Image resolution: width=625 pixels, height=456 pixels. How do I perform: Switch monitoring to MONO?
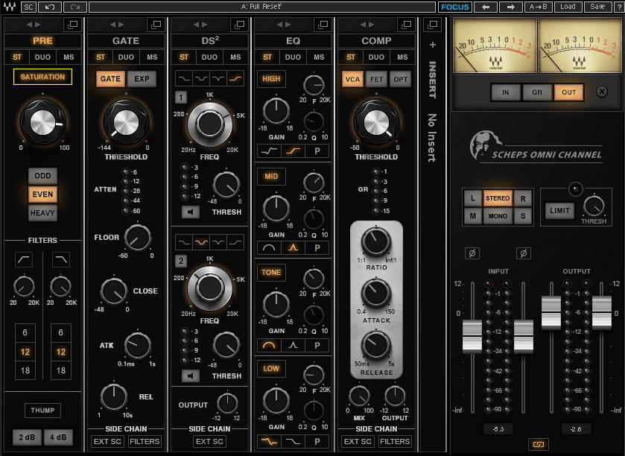498,216
